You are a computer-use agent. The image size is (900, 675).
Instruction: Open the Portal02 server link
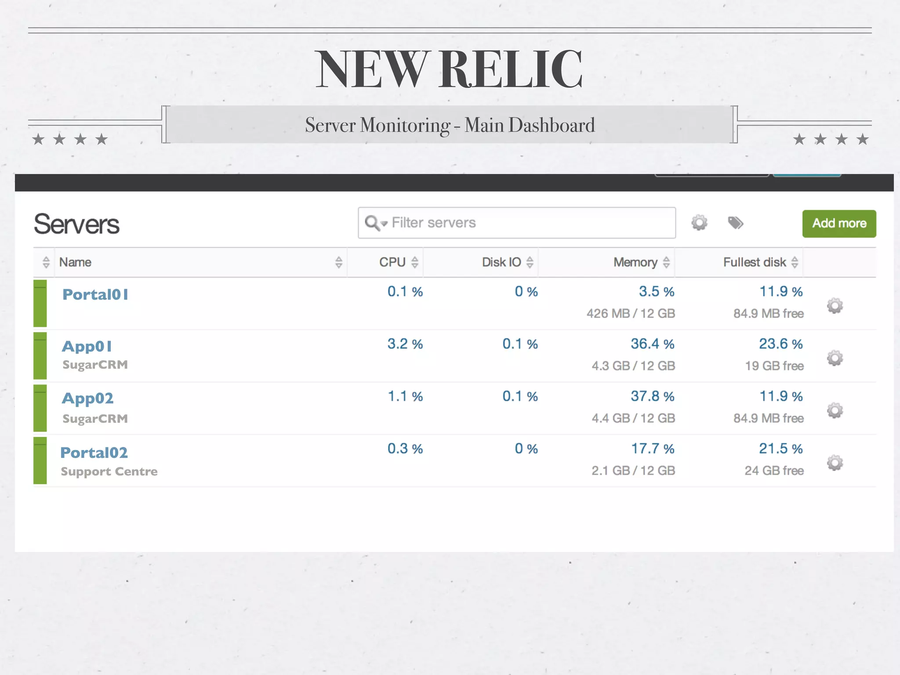pyautogui.click(x=94, y=453)
